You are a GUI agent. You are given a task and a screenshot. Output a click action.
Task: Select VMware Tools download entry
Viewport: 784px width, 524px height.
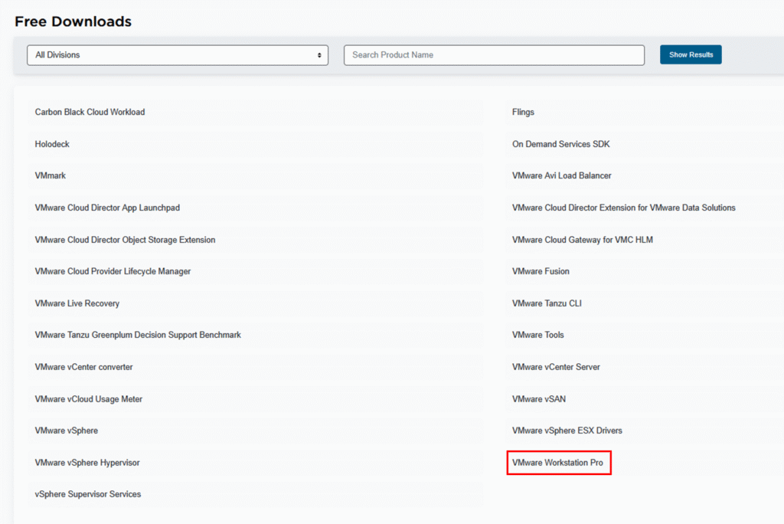537,335
